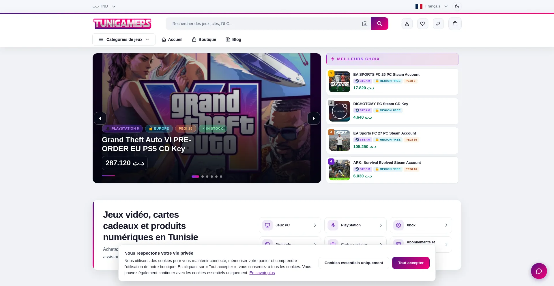Click the PlayStation category icon
This screenshot has height=286, width=554.
pos(333,225)
